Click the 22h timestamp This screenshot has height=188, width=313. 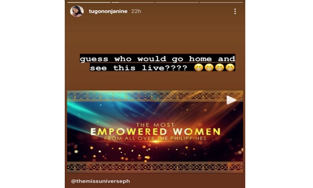tap(136, 11)
